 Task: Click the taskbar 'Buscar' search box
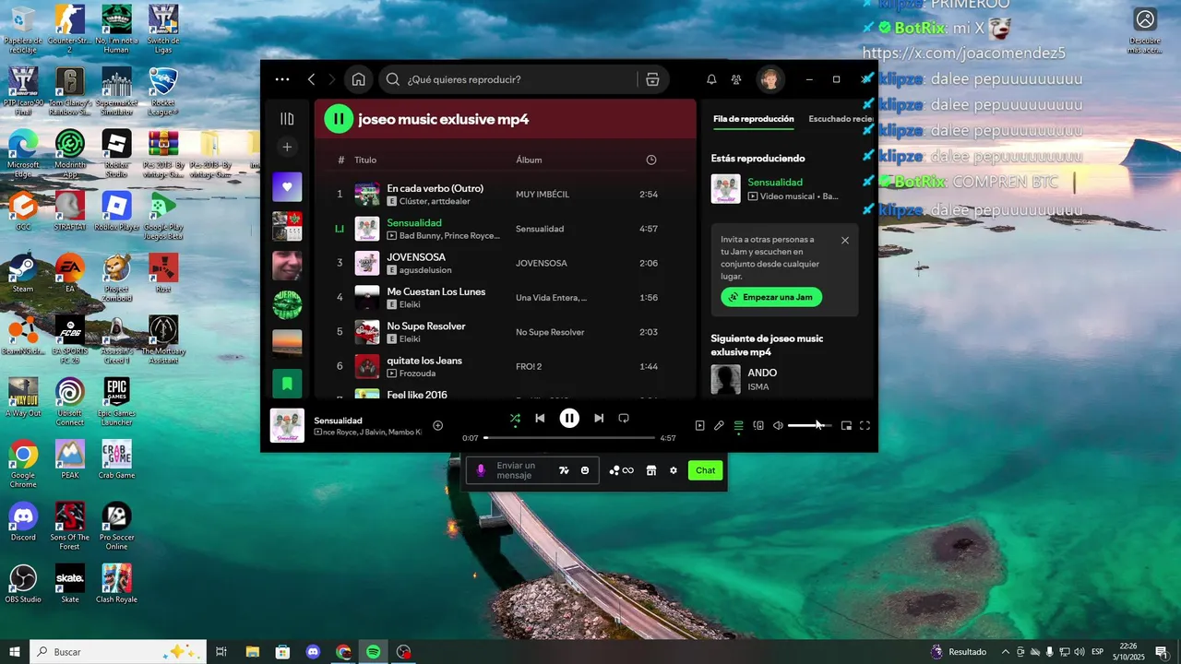(117, 652)
